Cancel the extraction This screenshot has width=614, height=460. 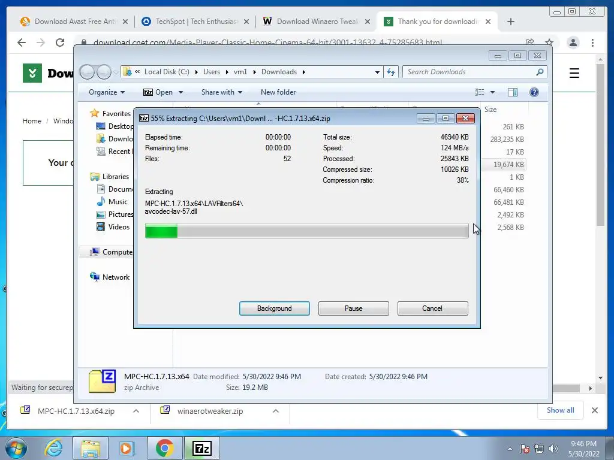[x=432, y=308]
